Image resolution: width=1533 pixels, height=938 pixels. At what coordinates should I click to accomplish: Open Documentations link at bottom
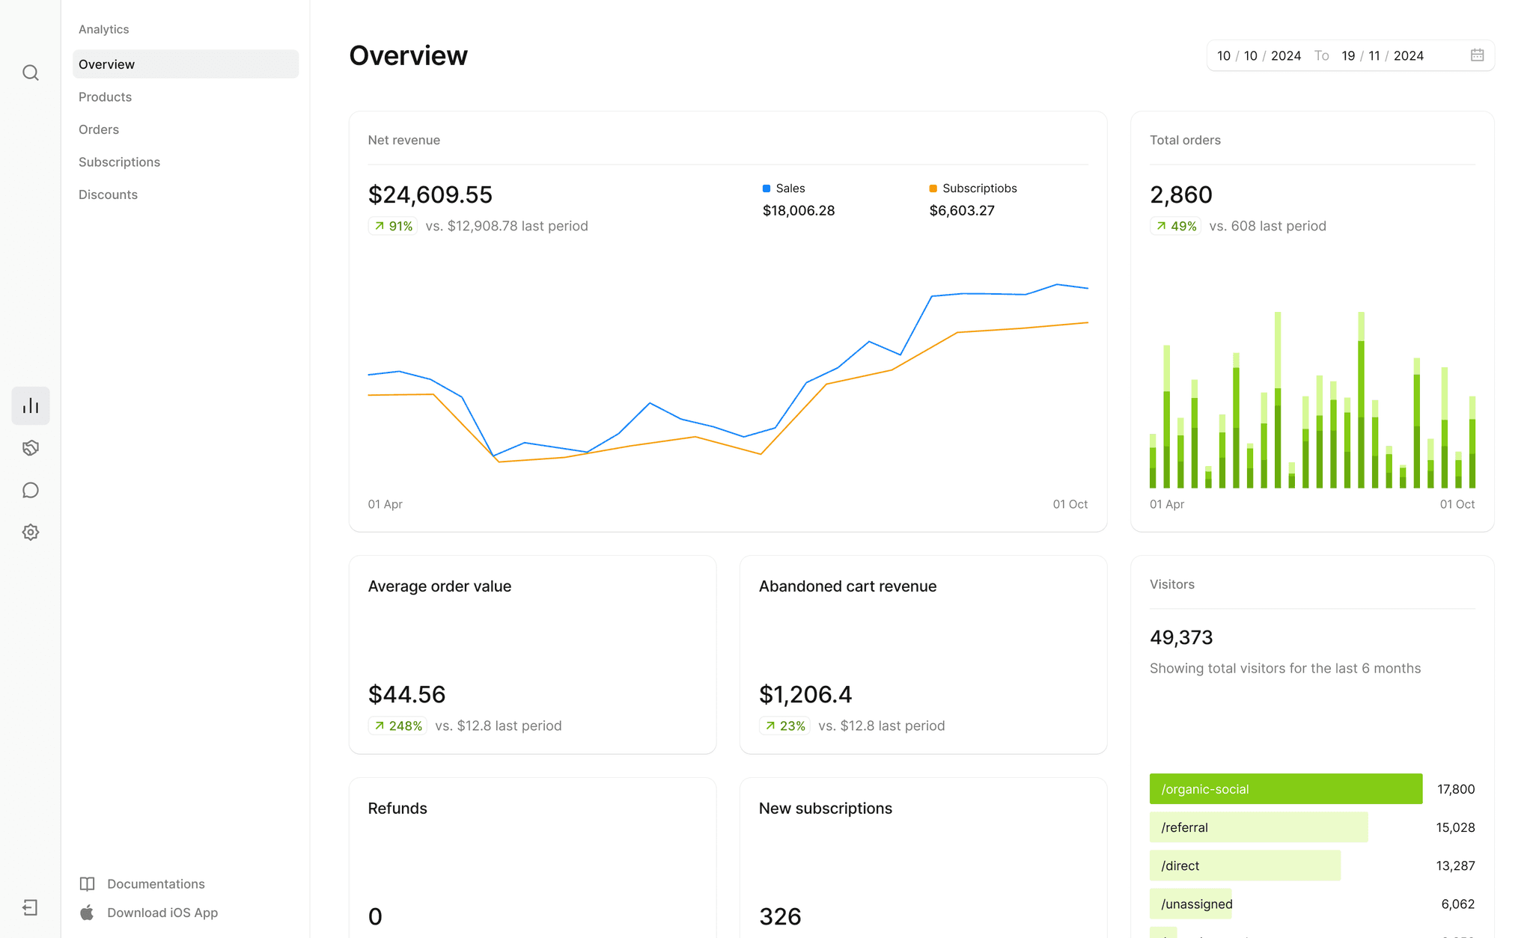(154, 883)
